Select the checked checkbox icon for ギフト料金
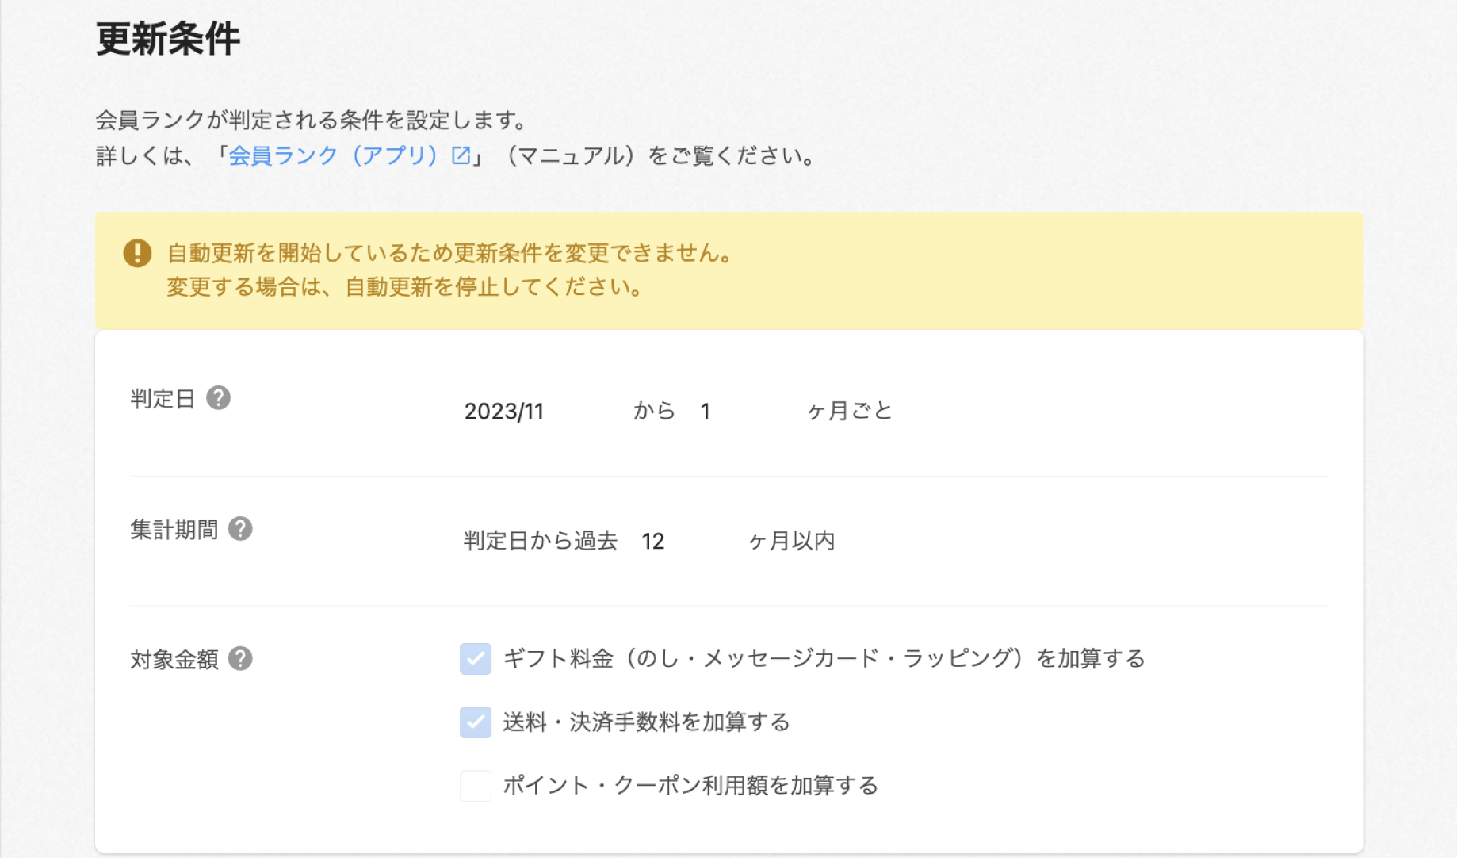 [475, 659]
